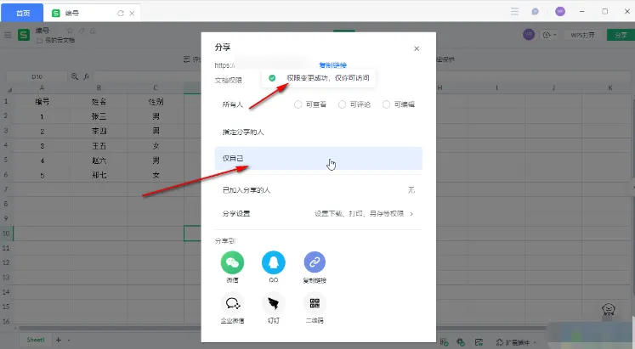Click the second status bar icon with a checkmark
Image resolution: width=635 pixels, height=349 pixels.
pyautogui.click(x=461, y=342)
